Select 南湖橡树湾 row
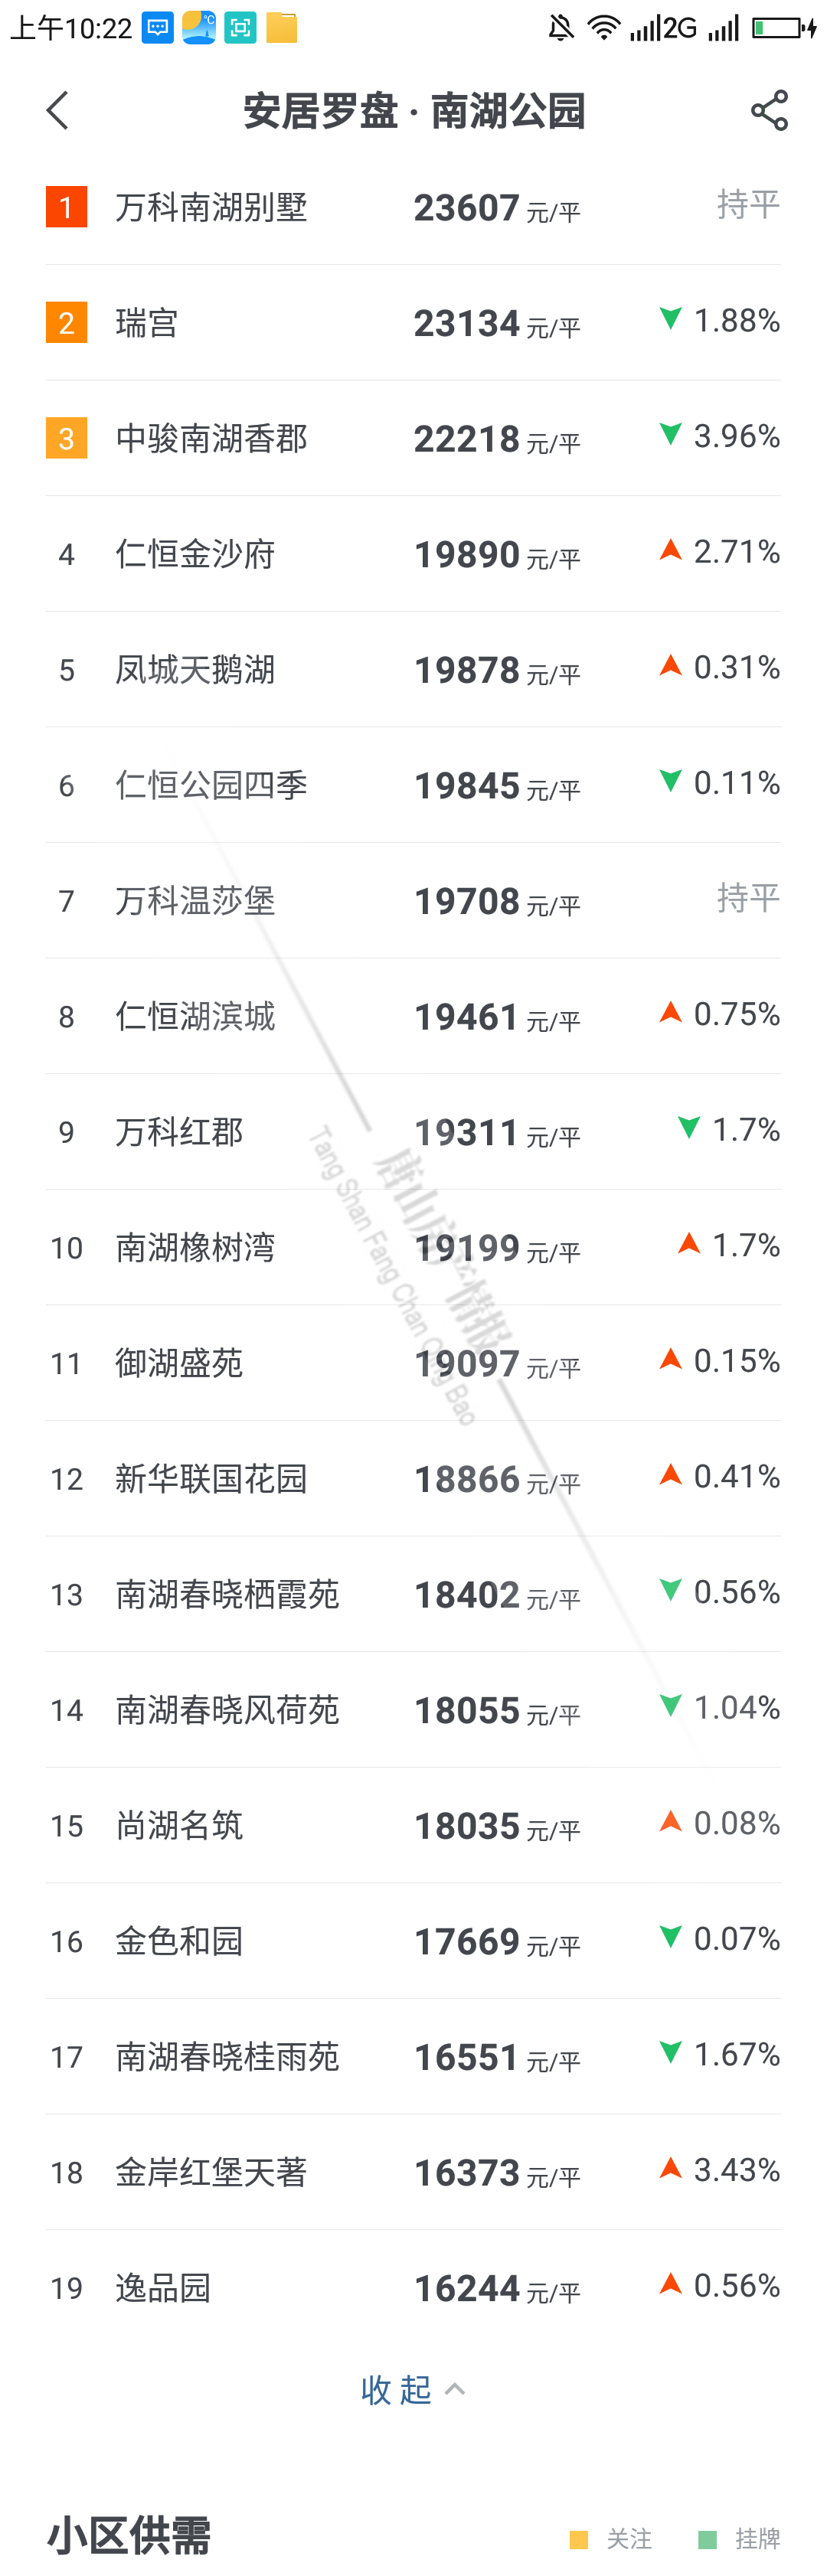This screenshot has height=2576, width=827. click(195, 1247)
